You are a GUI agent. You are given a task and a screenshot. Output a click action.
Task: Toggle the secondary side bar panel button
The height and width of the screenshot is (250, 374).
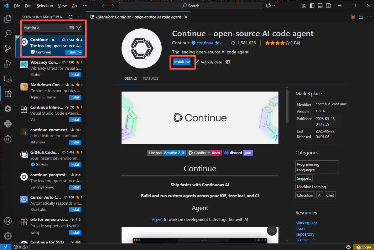coord(328,5)
